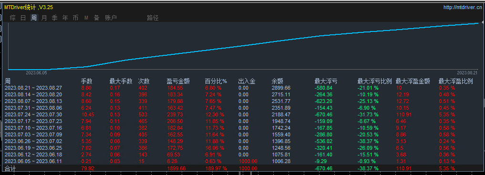Open the 月 monthly statistics tab
Screen dimensions: 485x175
44,18
